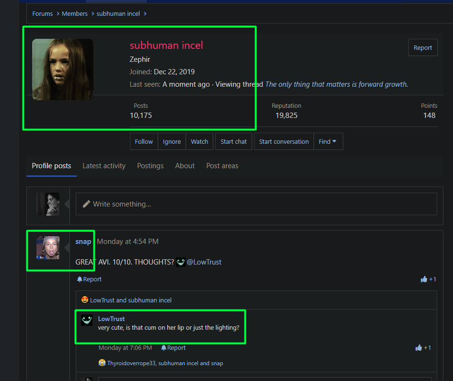Click the Ignore button

[x=172, y=141]
